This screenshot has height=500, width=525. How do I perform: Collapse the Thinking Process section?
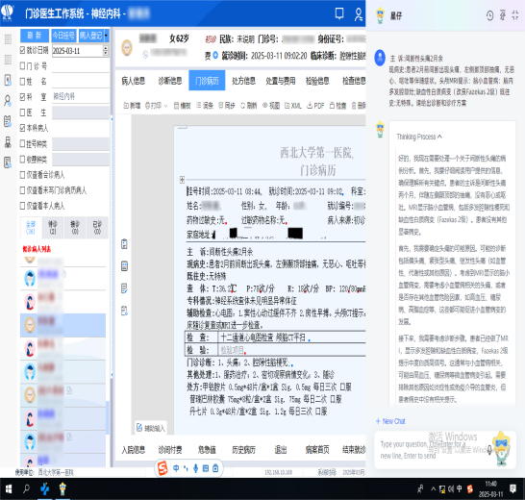point(419,137)
